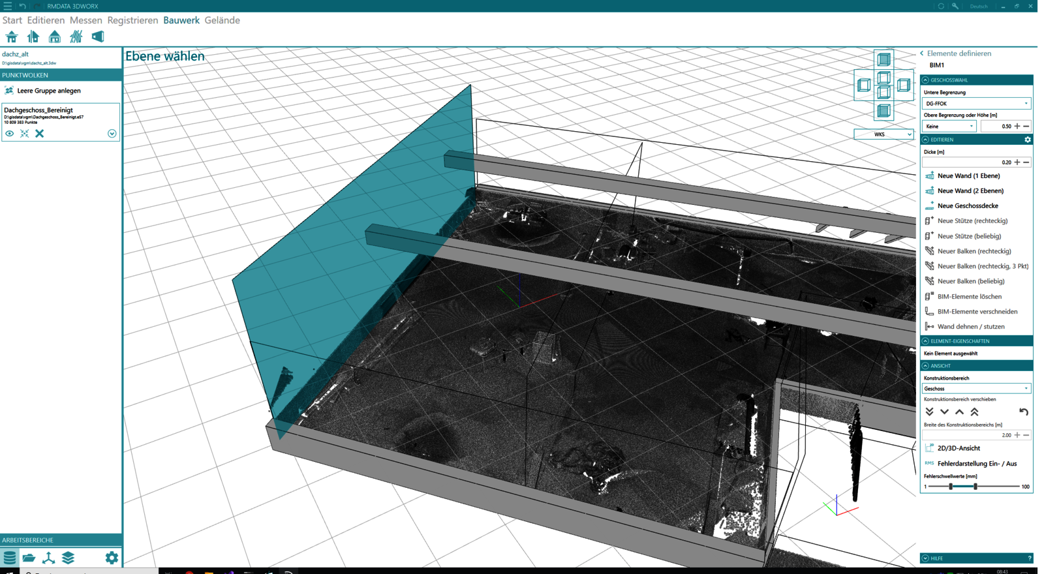Switch to top view cube
Image resolution: width=1044 pixels, height=574 pixels.
(x=883, y=59)
